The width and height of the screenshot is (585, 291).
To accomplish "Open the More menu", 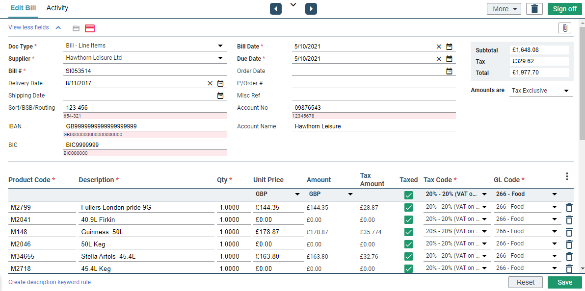I will pos(504,9).
